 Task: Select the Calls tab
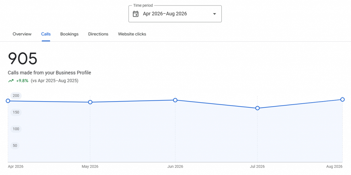pyautogui.click(x=46, y=34)
